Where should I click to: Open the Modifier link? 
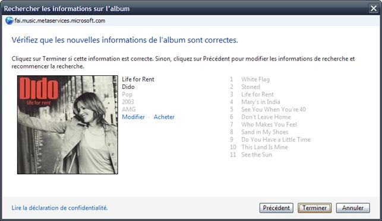click(x=133, y=117)
